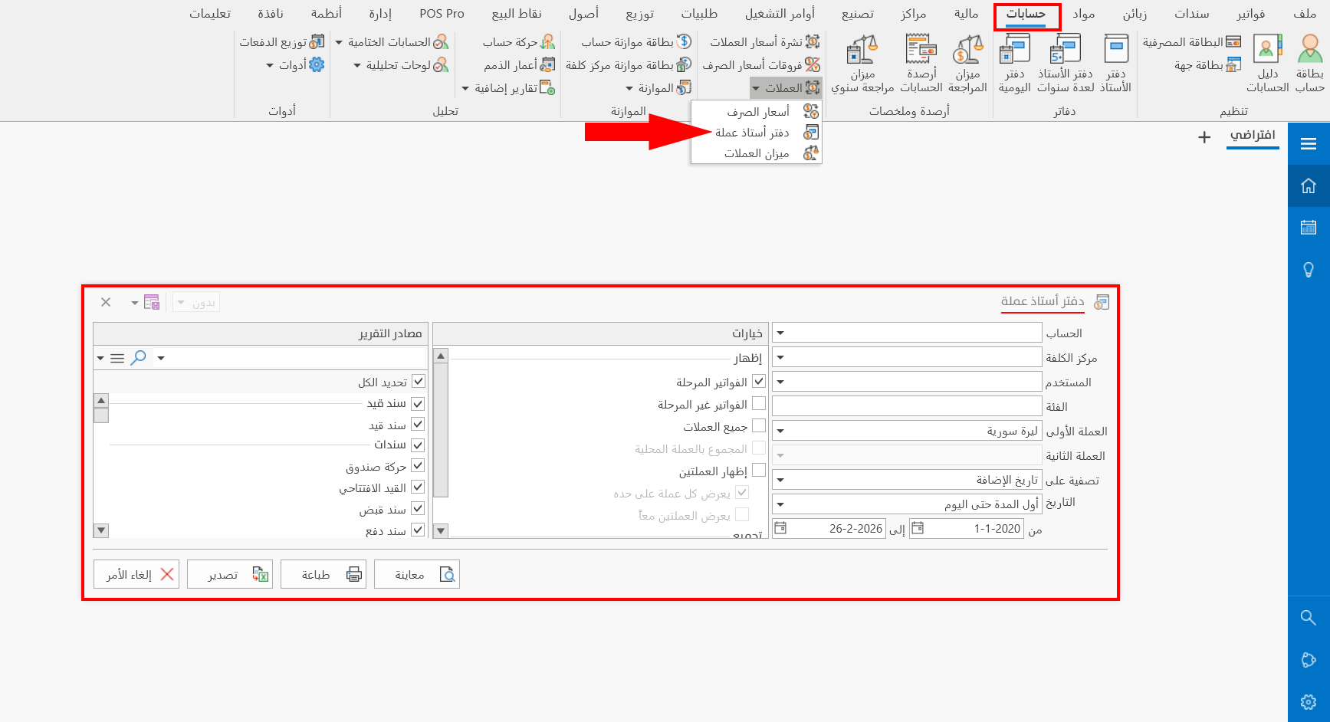The image size is (1330, 722).
Task: Toggle جميع العملات checkbox
Action: pyautogui.click(x=759, y=425)
